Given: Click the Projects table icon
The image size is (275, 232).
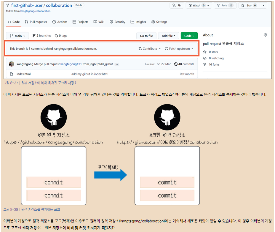Looking at the screenshot, I should click(74, 22).
